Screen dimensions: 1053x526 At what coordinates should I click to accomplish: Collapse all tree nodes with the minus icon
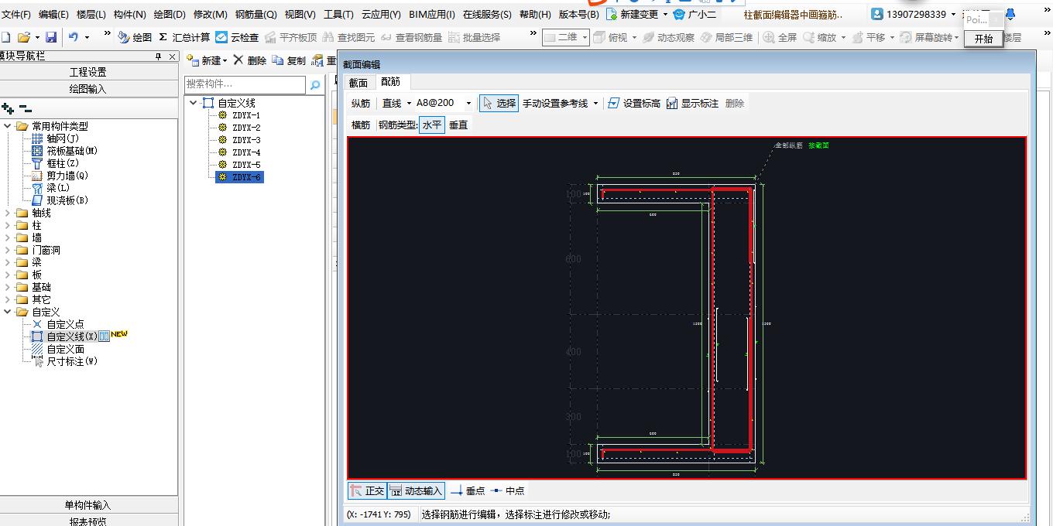tap(26, 109)
